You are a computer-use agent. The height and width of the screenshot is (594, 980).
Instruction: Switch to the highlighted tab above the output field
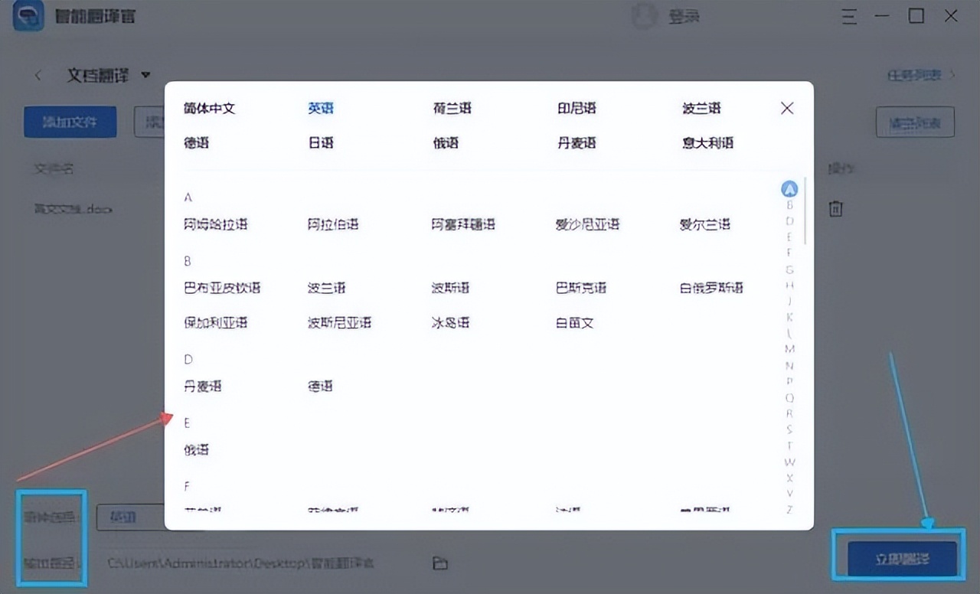(x=130, y=517)
